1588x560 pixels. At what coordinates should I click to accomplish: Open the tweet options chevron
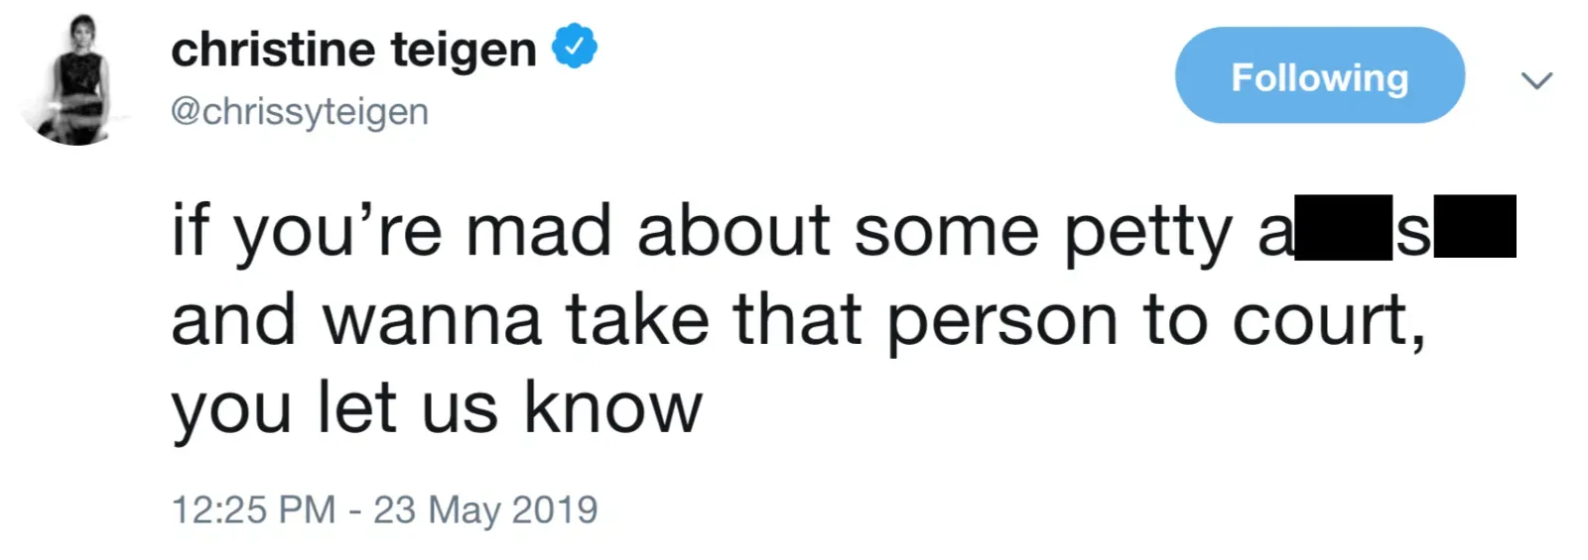[x=1536, y=80]
